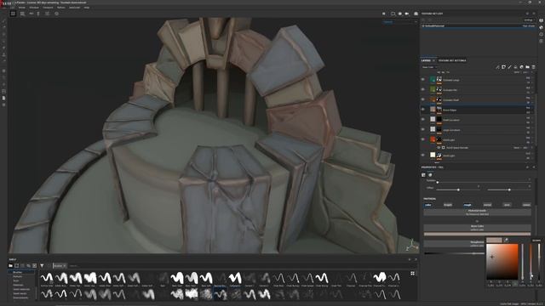Open the Mode menu
Image resolution: width=545 pixels, height=306 pixels.
pos(21,8)
